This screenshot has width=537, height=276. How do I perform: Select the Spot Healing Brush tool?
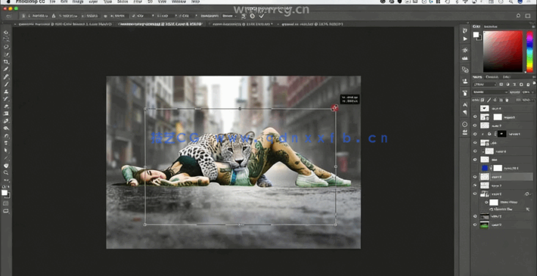click(x=6, y=76)
